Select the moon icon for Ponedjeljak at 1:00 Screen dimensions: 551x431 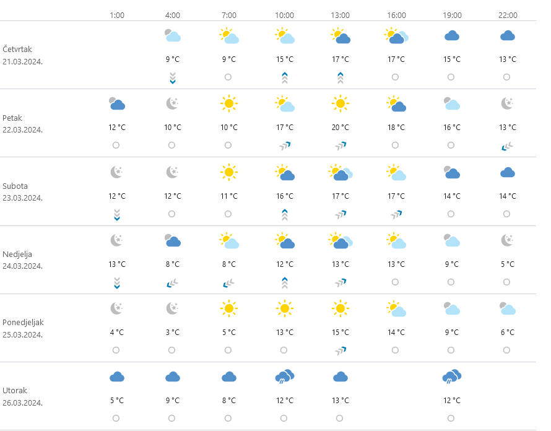pos(116,308)
